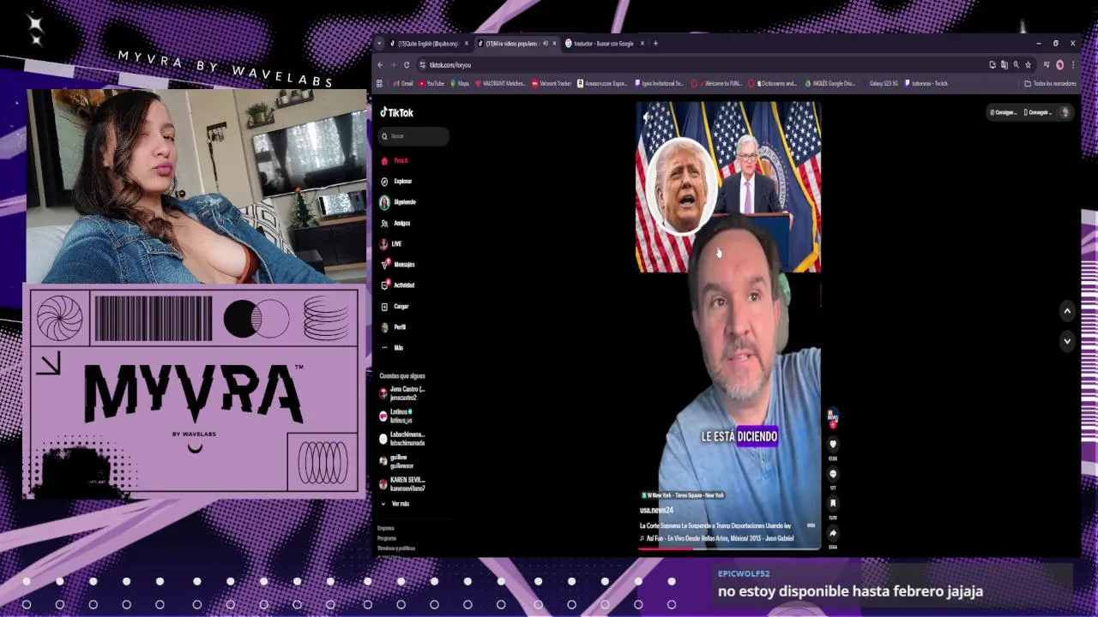Open the zoom magnifier icon in address bar
The width and height of the screenshot is (1098, 617).
[1017, 65]
